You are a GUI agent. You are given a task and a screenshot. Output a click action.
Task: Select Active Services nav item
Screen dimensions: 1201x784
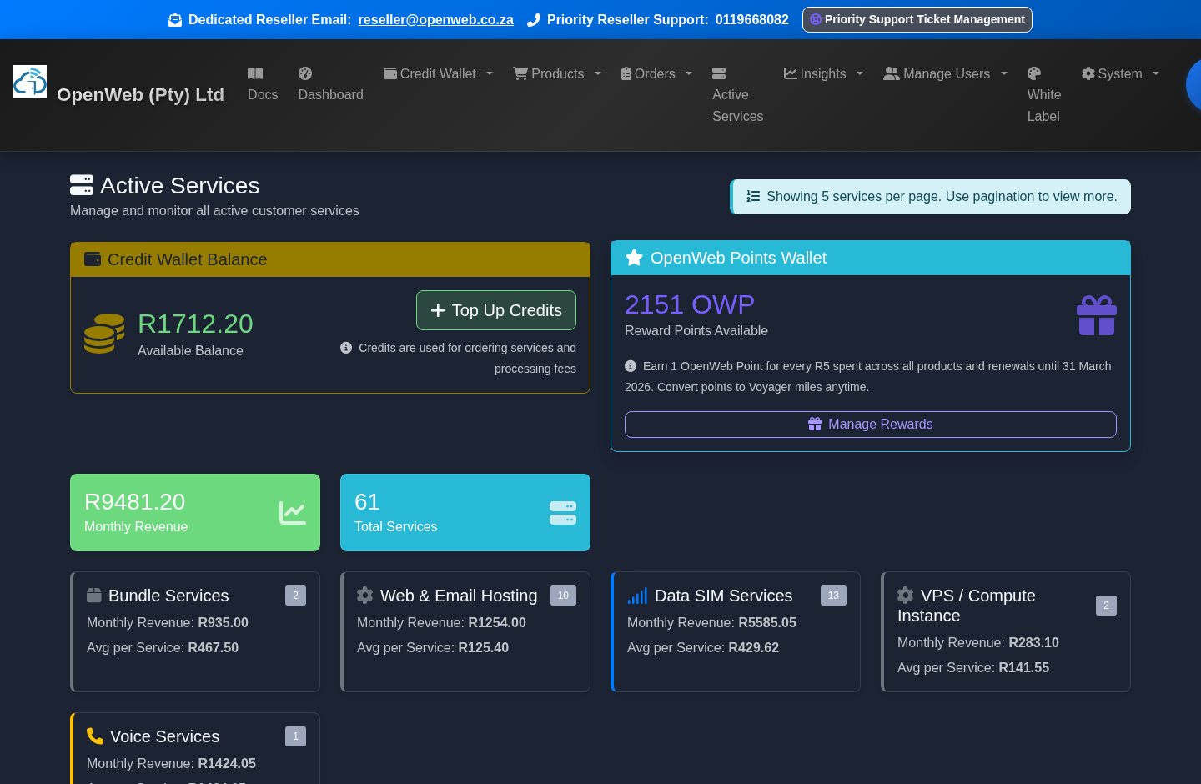coord(738,95)
